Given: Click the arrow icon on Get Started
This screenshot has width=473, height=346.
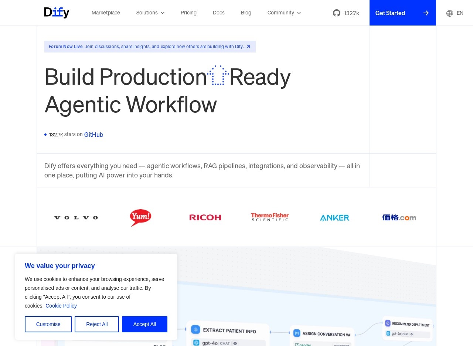Looking at the screenshot, I should pyautogui.click(x=426, y=13).
